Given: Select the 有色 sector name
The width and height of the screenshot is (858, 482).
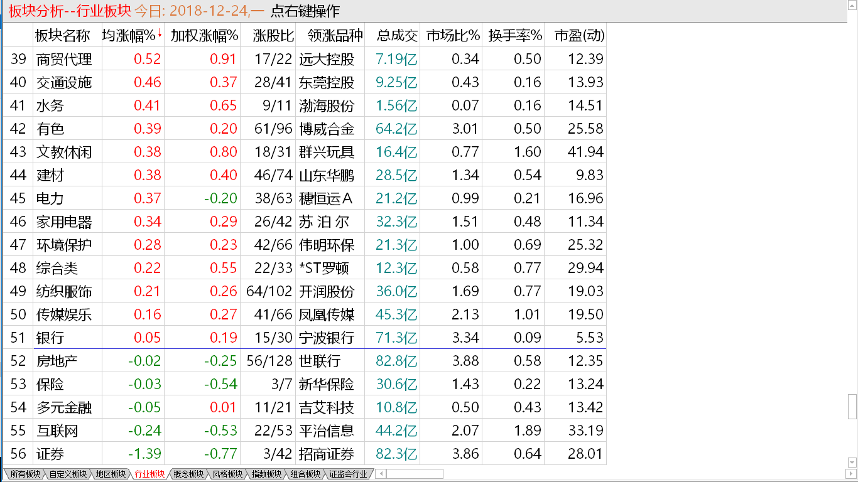Looking at the screenshot, I should tap(50, 129).
